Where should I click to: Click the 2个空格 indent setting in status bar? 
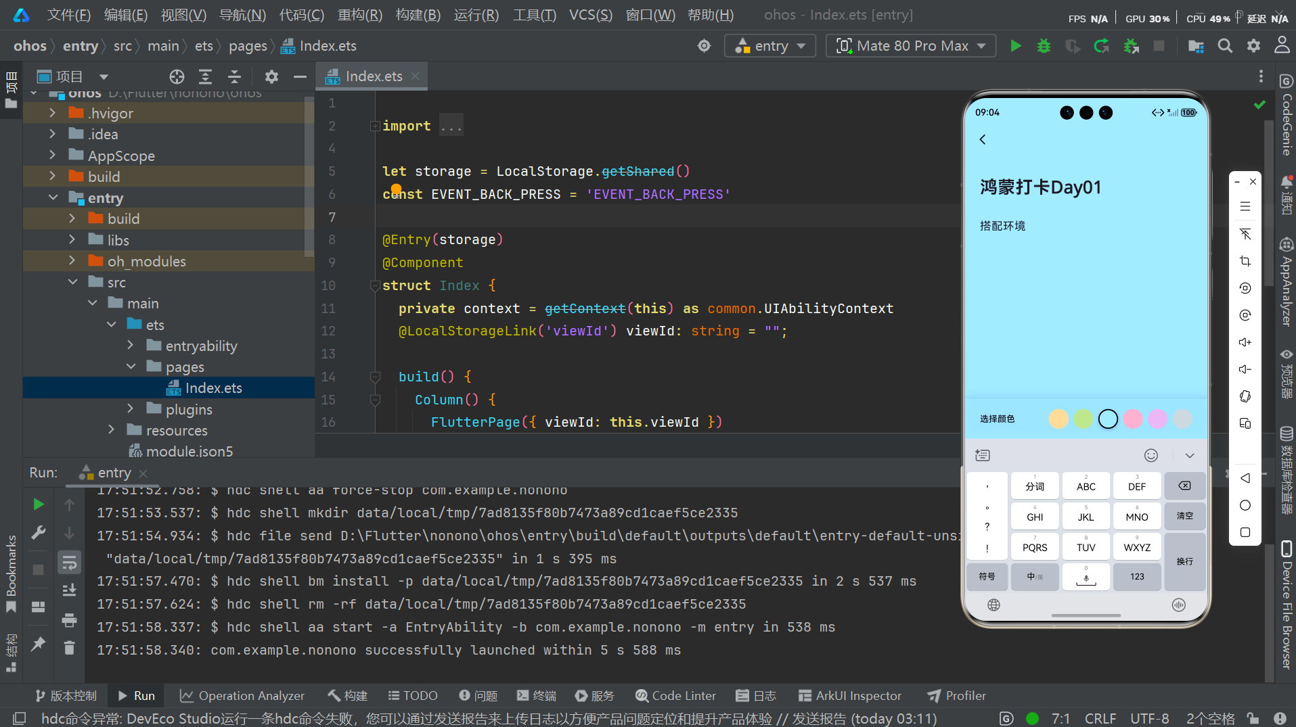(x=1210, y=718)
